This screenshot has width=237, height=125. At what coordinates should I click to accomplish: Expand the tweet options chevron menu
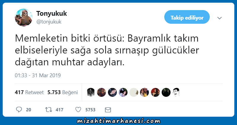coord(219,18)
